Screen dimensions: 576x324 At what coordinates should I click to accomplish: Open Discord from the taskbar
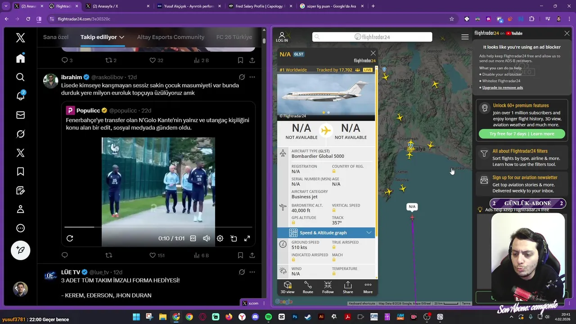(255, 317)
